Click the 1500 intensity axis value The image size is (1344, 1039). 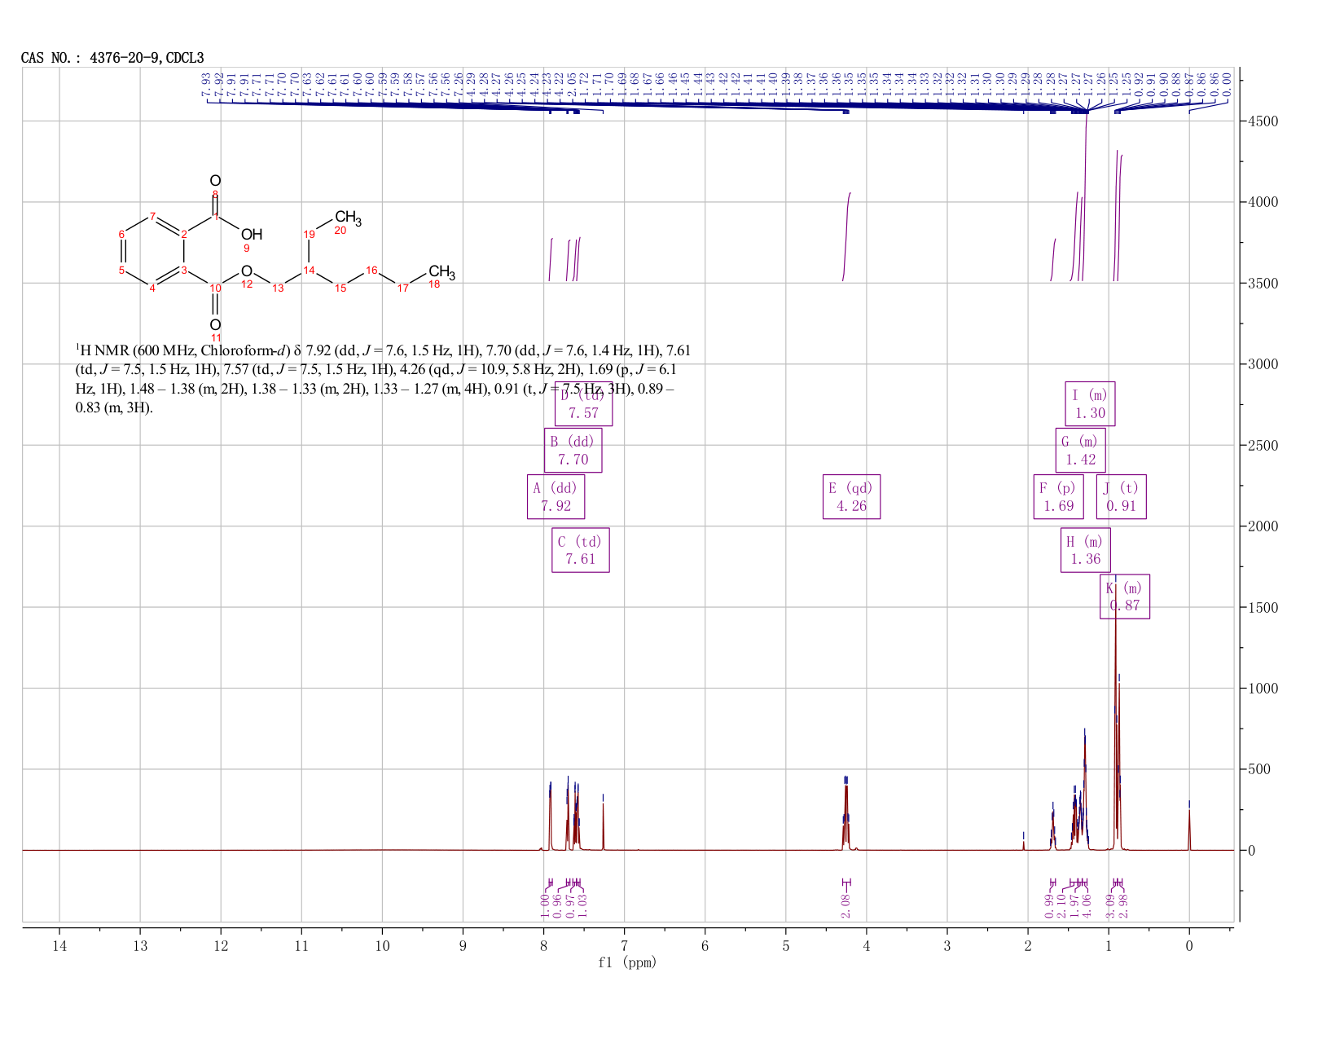pos(1263,607)
